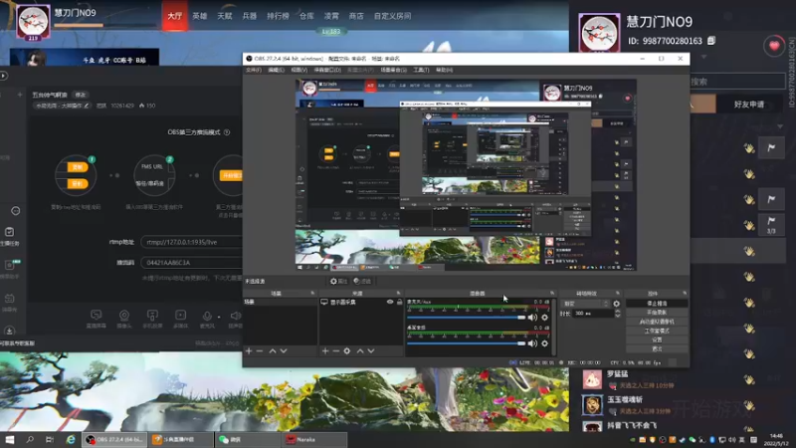This screenshot has width=796, height=448.
Task: Open 文件(F) menu in OBS
Action: coord(254,70)
